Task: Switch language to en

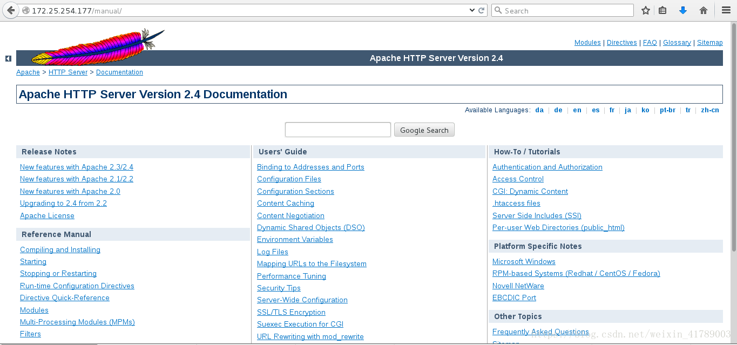Action: click(577, 110)
